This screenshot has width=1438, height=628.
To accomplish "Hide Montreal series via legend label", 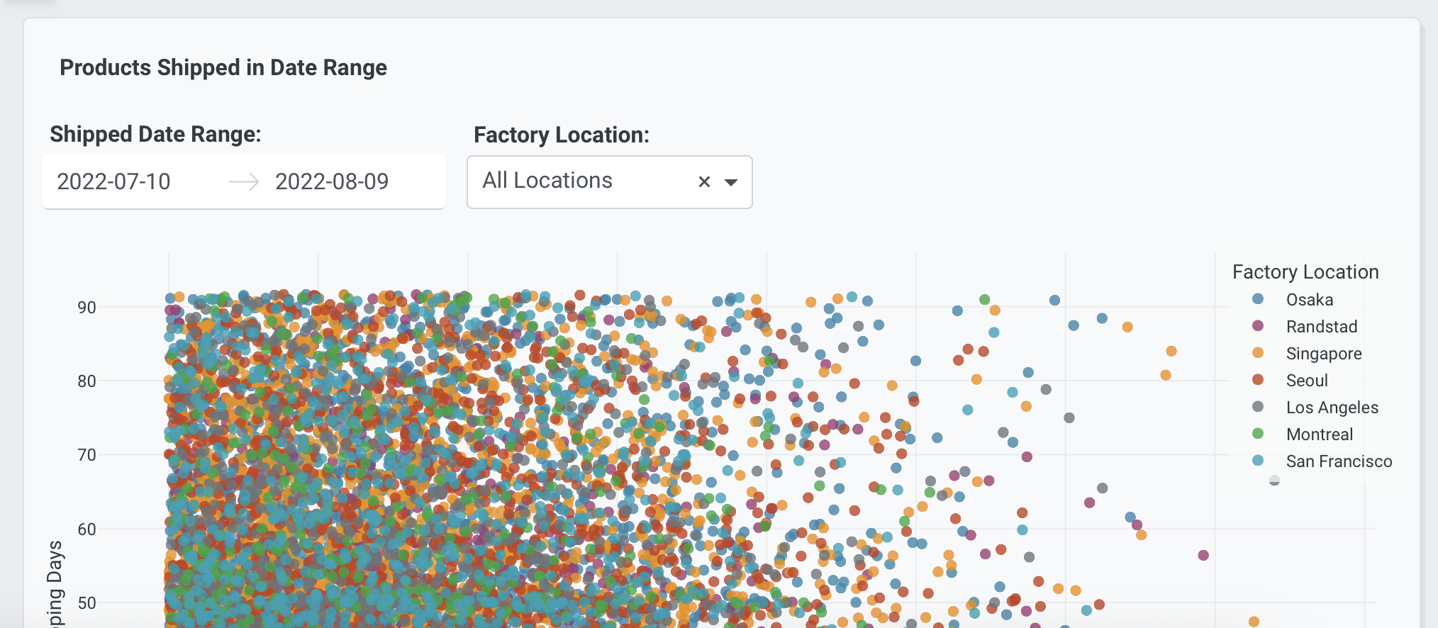I will [x=1320, y=434].
